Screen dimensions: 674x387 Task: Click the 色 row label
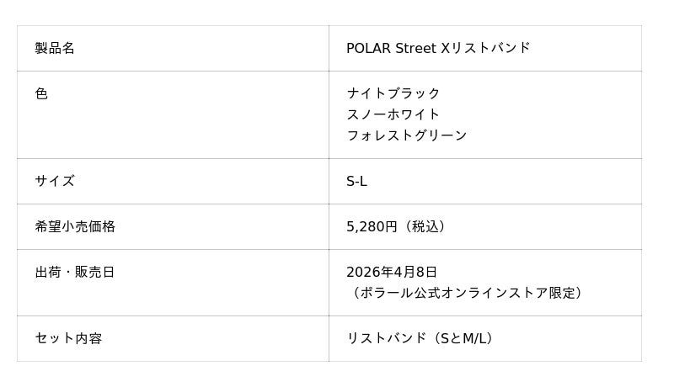tap(41, 93)
